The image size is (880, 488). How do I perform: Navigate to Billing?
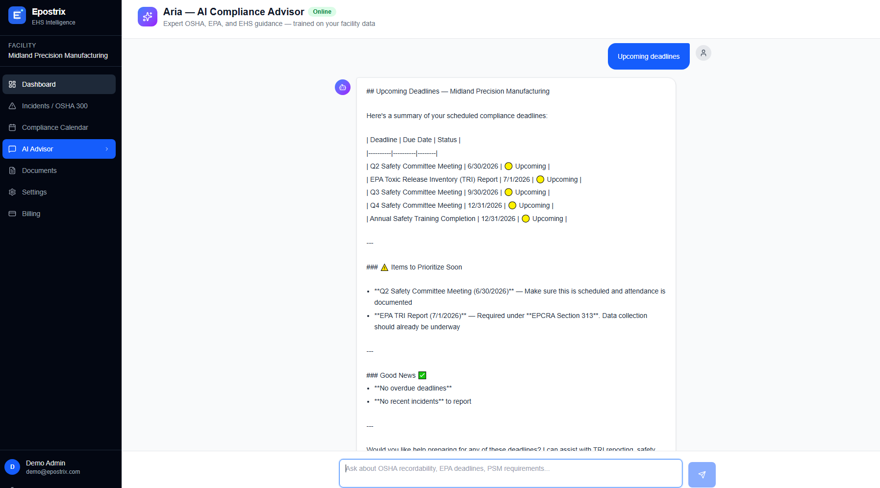tap(59, 214)
